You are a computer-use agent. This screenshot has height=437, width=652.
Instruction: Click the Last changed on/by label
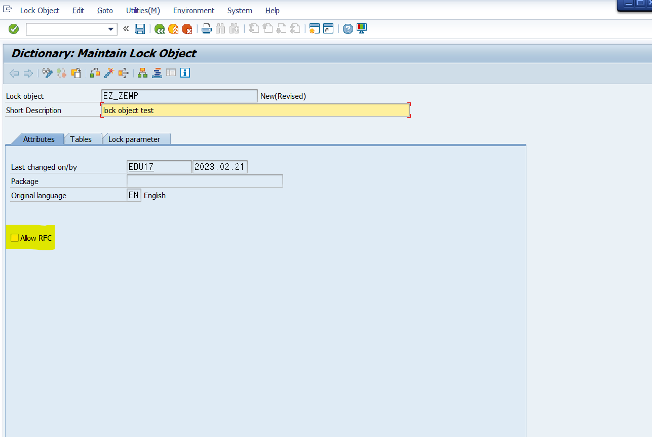pyautogui.click(x=44, y=167)
